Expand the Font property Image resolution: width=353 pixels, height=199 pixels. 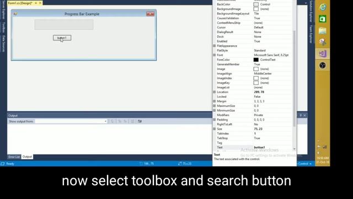click(215, 55)
